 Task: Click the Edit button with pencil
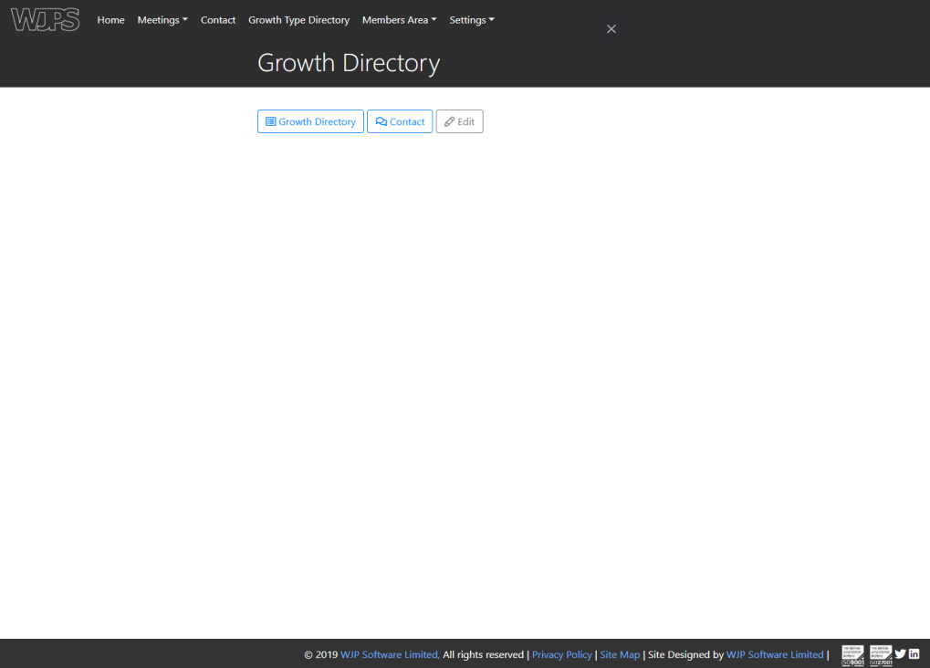(x=460, y=121)
